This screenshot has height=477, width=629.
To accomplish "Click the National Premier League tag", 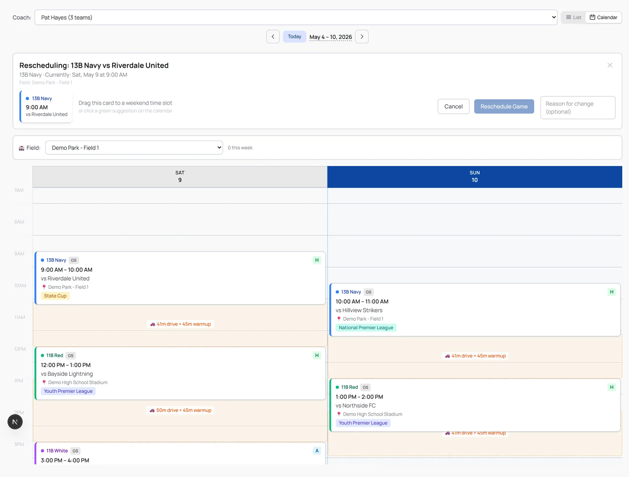I will pyautogui.click(x=366, y=327).
